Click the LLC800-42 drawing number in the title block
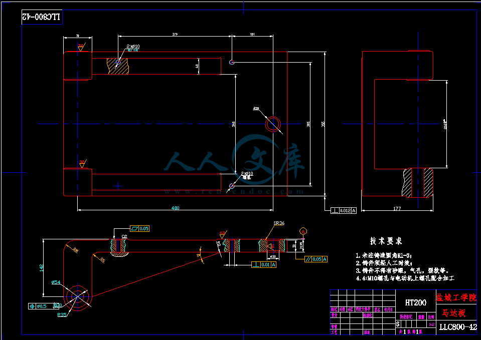Screen dimensions: 481x340 pos(457,327)
